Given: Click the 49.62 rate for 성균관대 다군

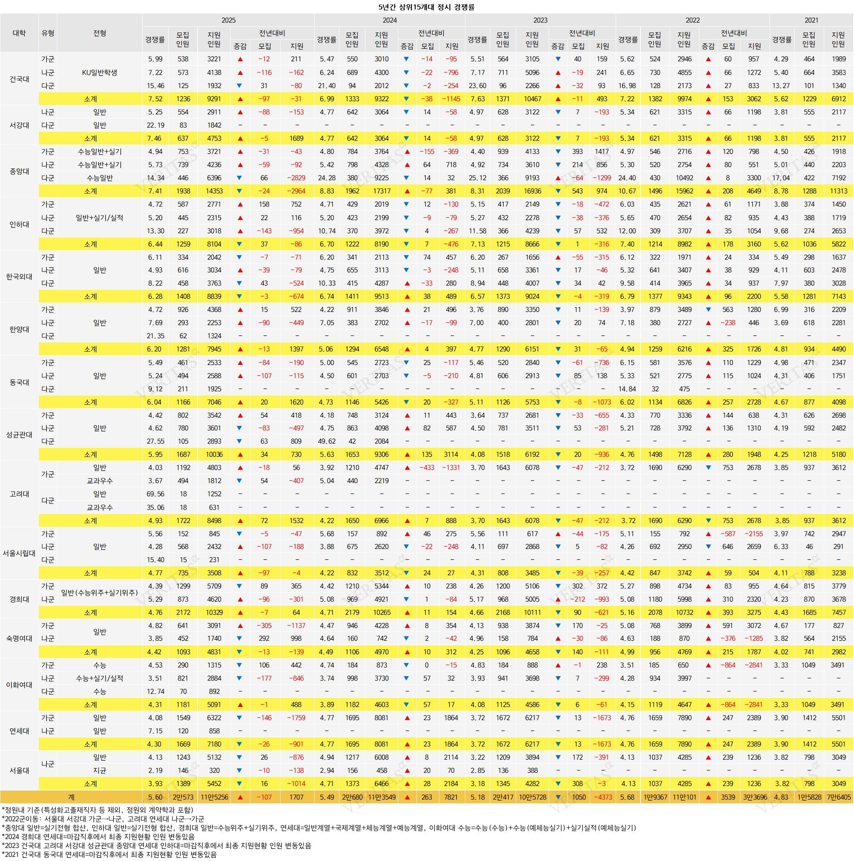Looking at the screenshot, I should point(326,441).
